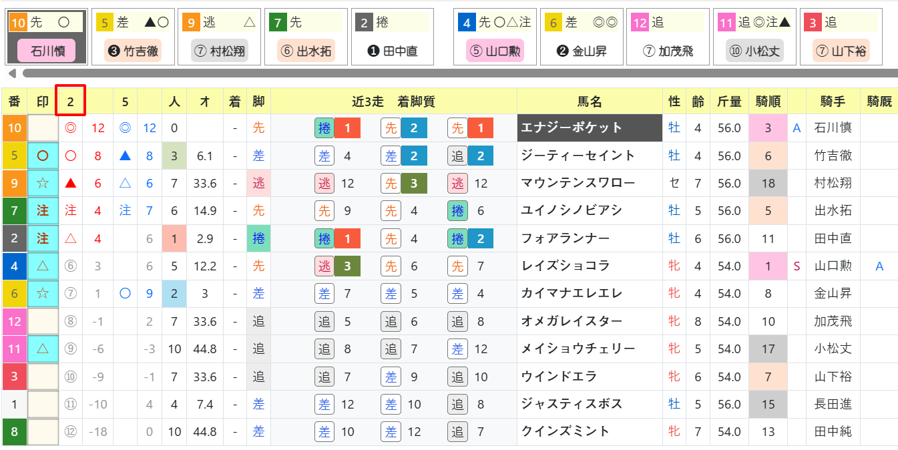Click the 捲 1 badge in エナジーポケット row
This screenshot has width=898, height=450.
337,128
